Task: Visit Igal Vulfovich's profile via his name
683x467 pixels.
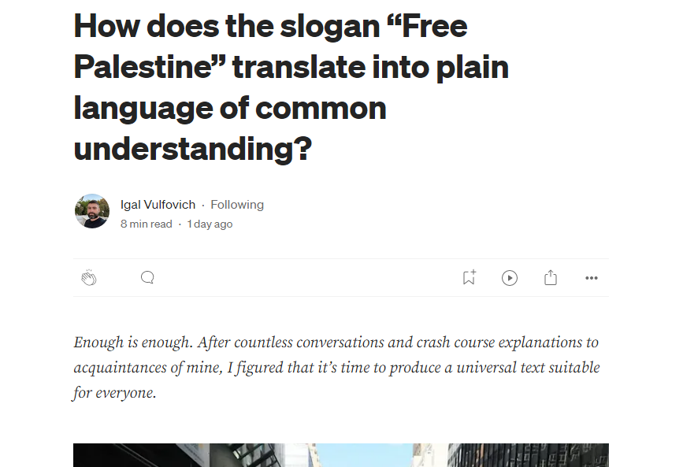Action: pos(158,205)
